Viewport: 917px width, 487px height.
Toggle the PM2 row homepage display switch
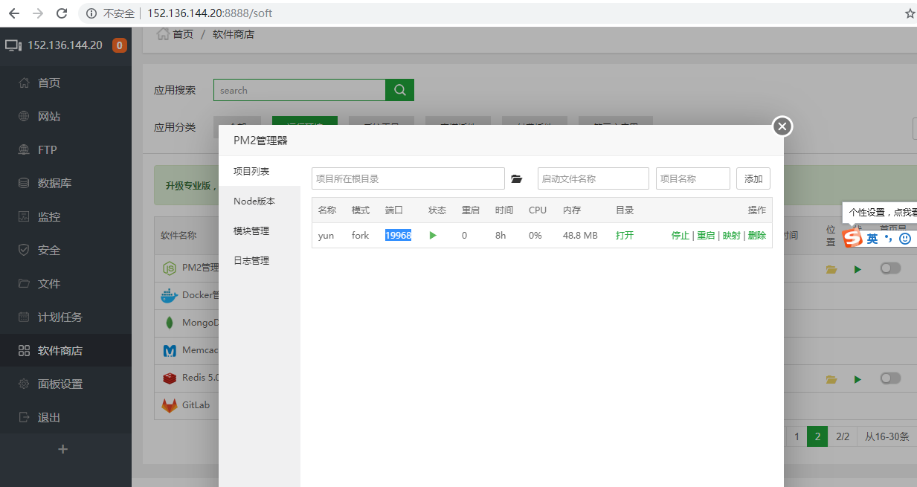(890, 268)
